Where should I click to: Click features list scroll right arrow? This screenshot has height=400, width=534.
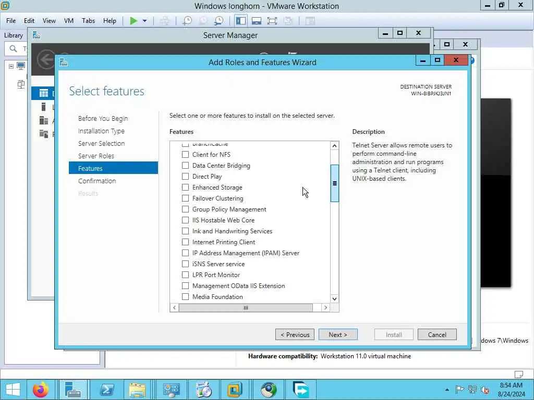point(325,307)
